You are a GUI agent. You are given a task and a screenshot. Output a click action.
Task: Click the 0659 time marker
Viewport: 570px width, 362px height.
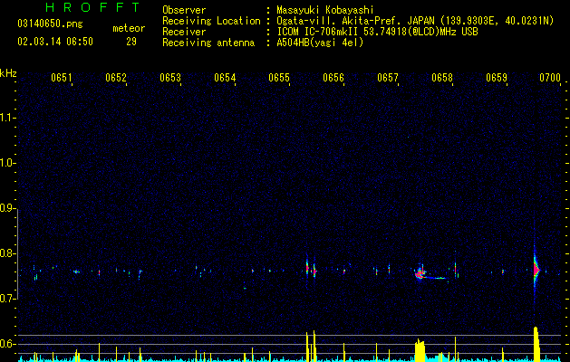(497, 78)
